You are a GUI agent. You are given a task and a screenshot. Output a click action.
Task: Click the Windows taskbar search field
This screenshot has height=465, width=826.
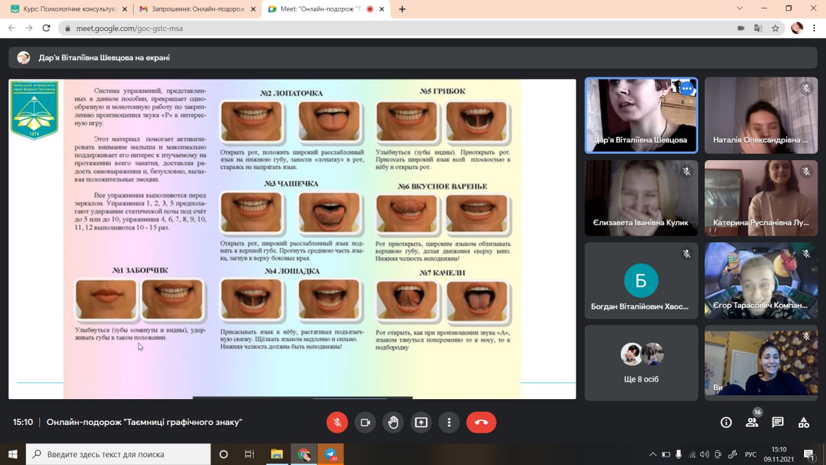118,454
